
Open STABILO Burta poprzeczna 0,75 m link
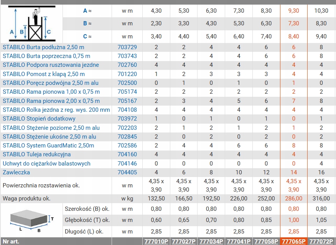pos(46,56)
